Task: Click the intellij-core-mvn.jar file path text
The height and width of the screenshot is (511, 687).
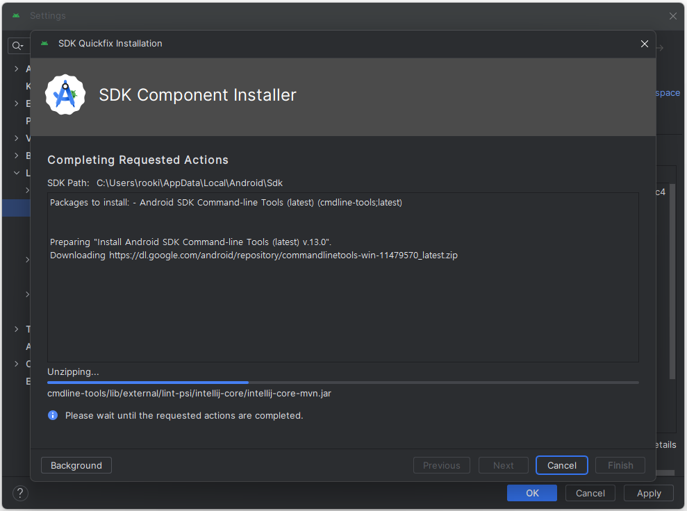Action: (189, 393)
